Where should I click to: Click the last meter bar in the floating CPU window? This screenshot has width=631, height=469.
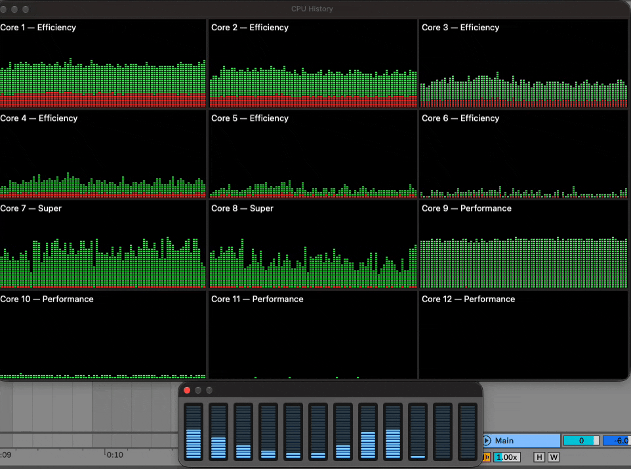click(x=468, y=432)
